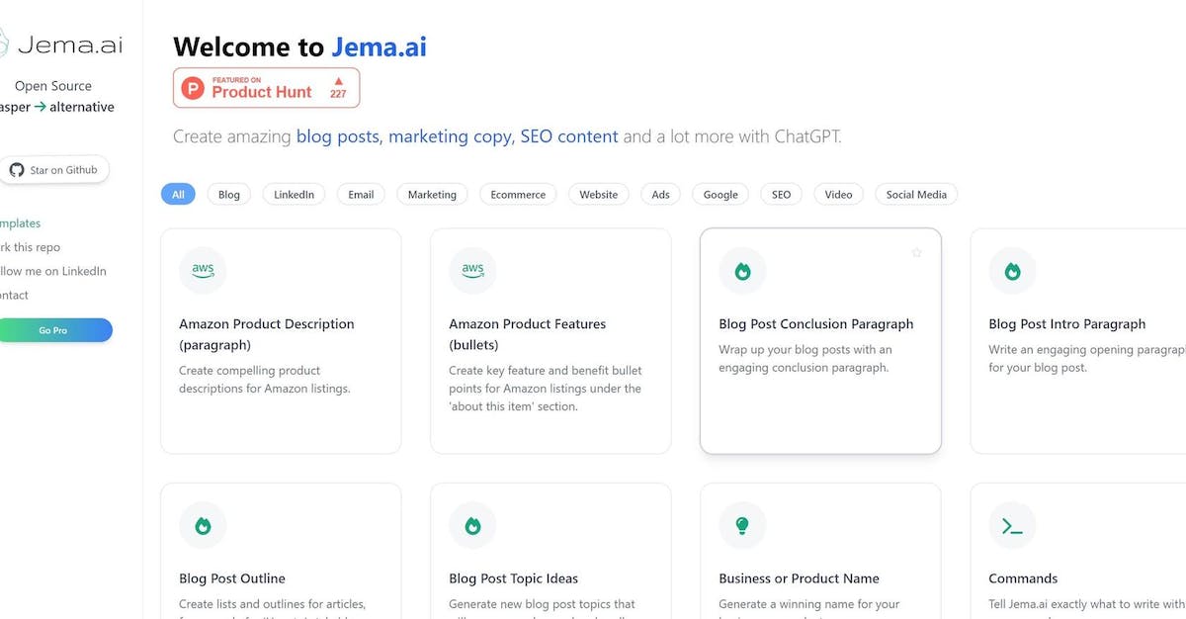This screenshot has width=1186, height=619.
Task: Select the Ecommerce filter chip
Action: 518,195
